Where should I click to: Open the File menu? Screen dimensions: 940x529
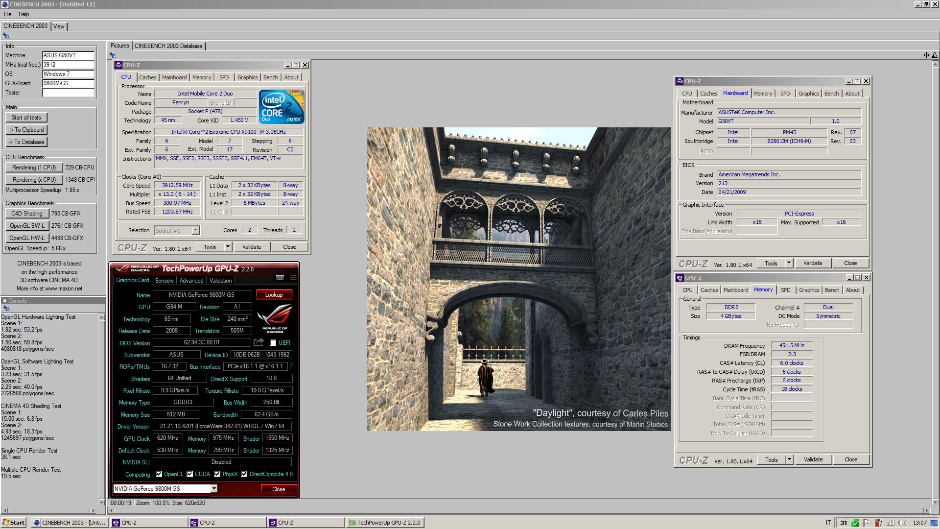click(8, 14)
